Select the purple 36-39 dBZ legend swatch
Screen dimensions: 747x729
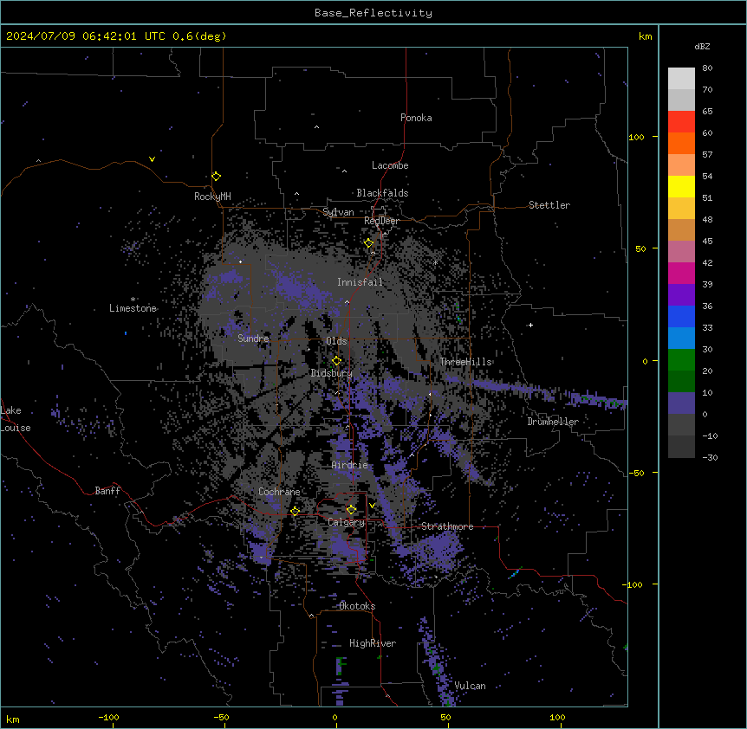(681, 295)
